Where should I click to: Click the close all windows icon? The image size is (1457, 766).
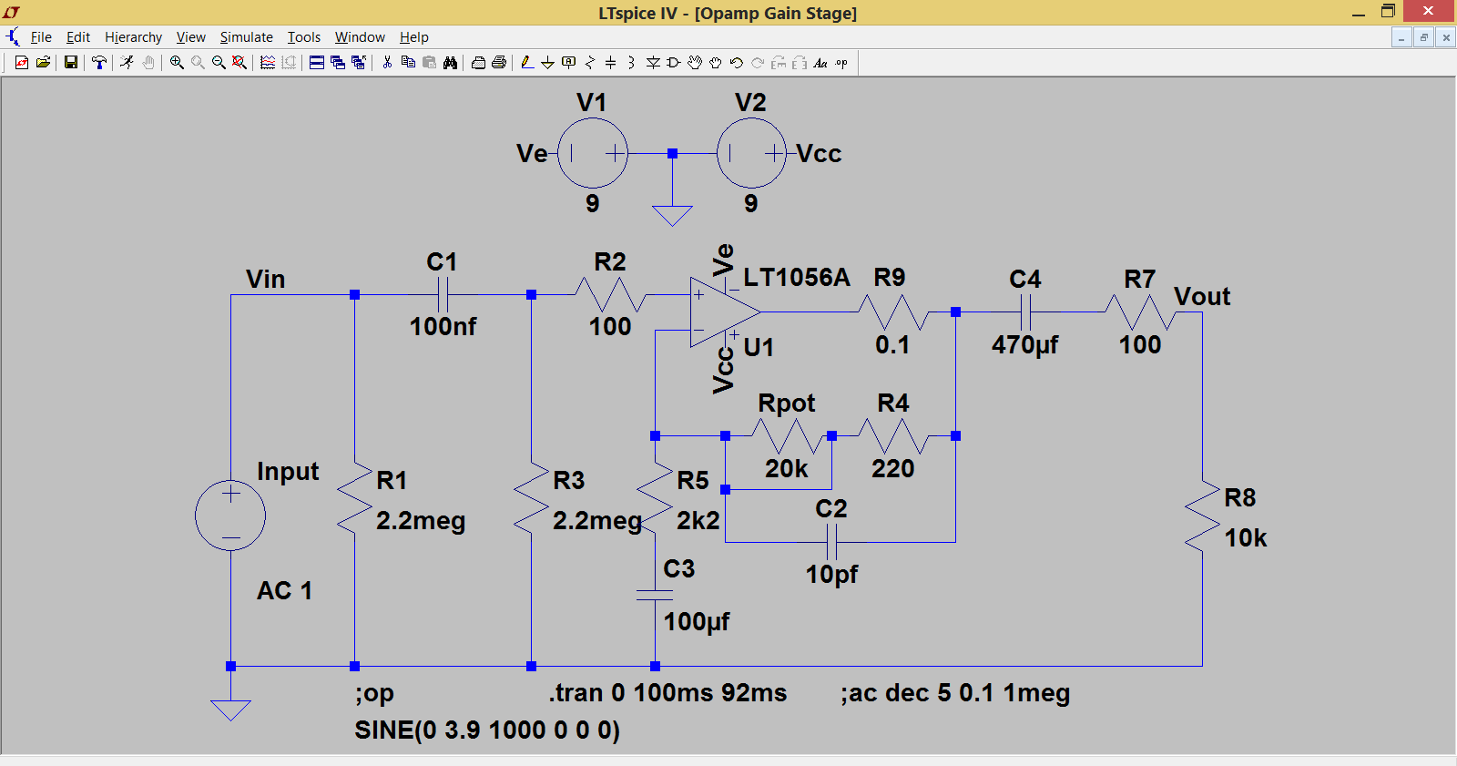coord(359,63)
